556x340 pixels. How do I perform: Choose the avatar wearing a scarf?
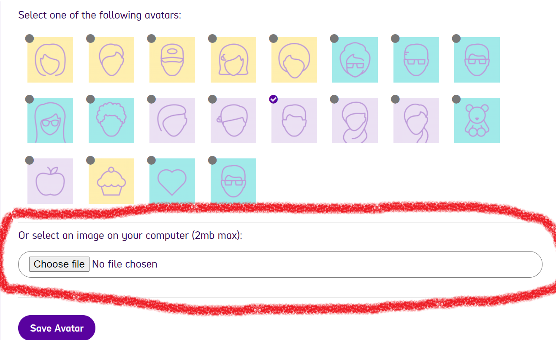point(355,120)
